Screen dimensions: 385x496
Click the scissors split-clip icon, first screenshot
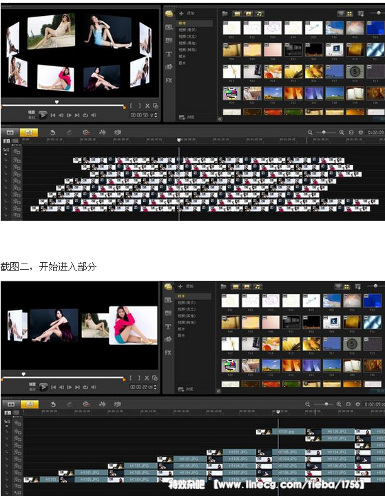(147, 106)
